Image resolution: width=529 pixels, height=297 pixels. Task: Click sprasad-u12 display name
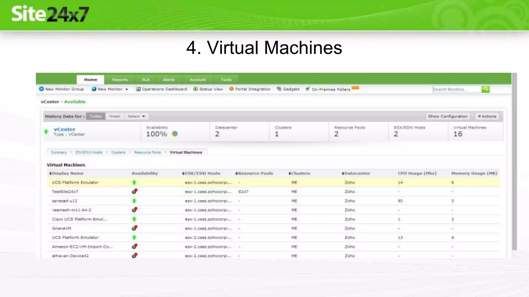[x=65, y=201]
